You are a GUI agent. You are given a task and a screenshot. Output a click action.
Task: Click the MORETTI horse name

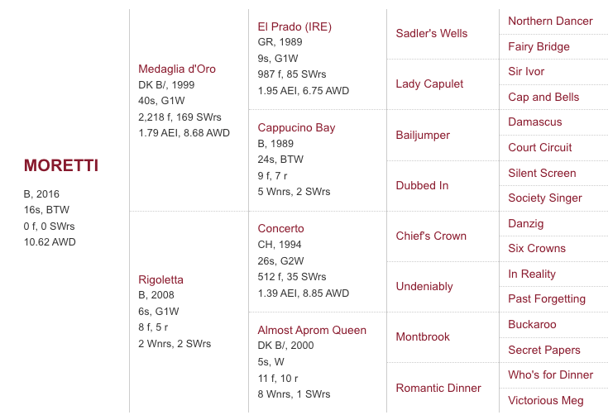[x=61, y=165]
